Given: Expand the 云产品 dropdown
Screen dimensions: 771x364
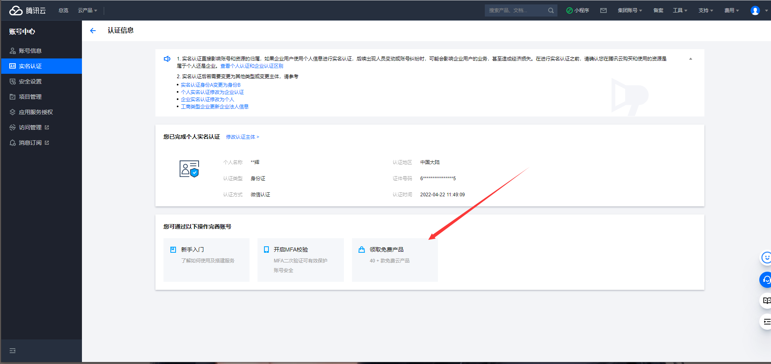Looking at the screenshot, I should pyautogui.click(x=88, y=10).
